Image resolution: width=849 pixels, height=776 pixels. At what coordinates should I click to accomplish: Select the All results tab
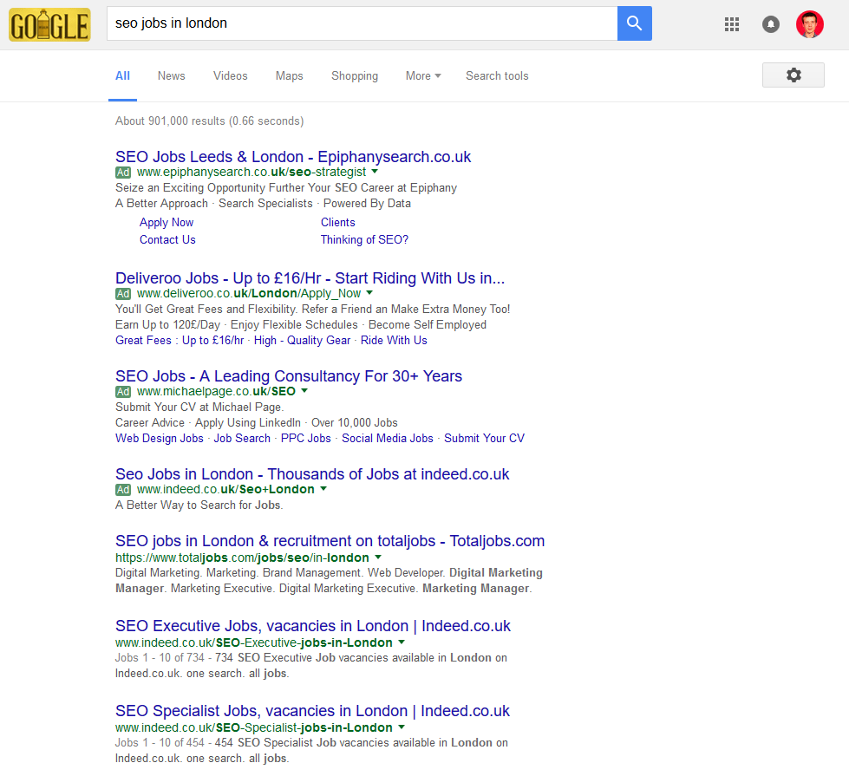(122, 75)
